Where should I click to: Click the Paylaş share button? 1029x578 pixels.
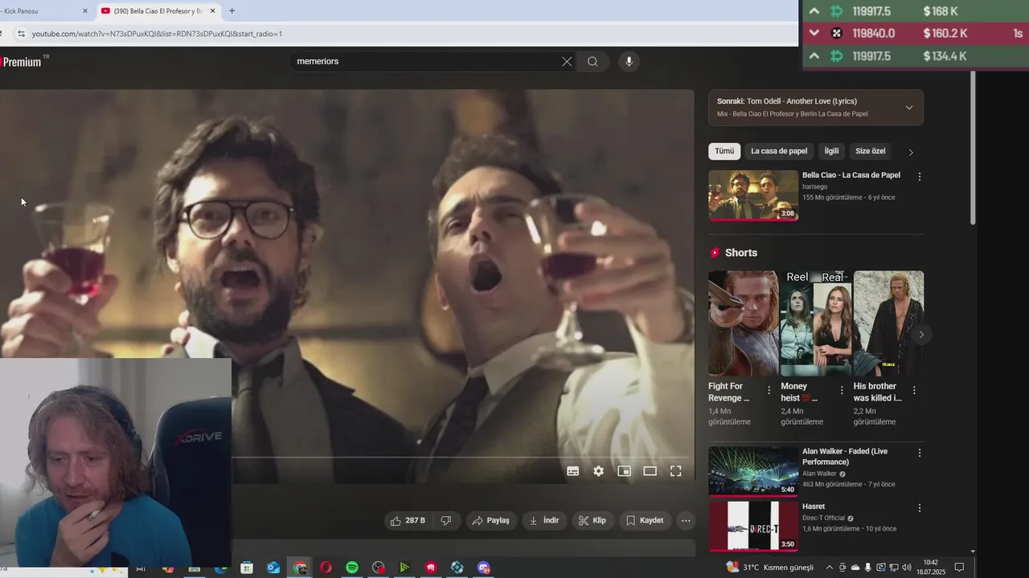tap(490, 520)
